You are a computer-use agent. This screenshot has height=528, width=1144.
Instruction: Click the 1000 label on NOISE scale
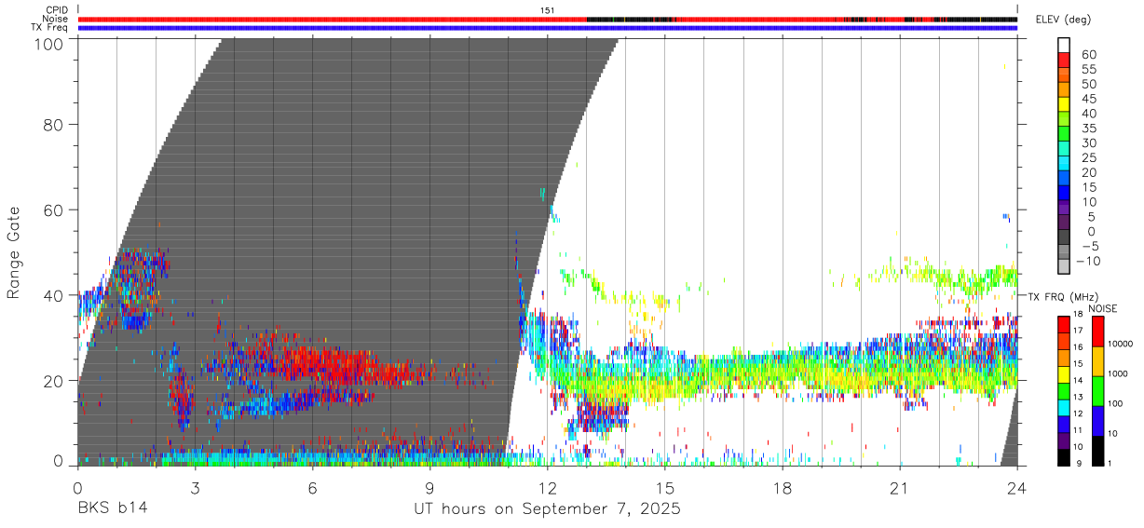pos(1118,372)
